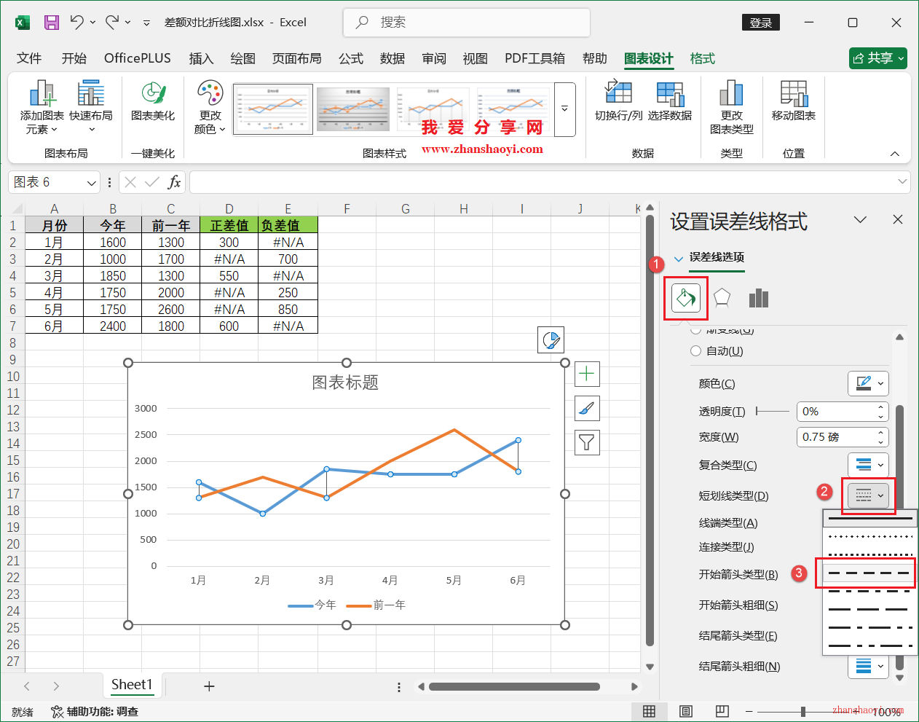Click the 登录 button
Image resolution: width=919 pixels, height=722 pixels.
[x=760, y=23]
